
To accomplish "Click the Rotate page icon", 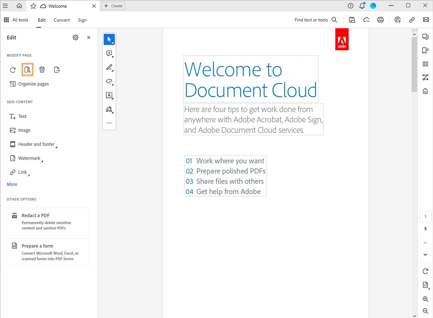I will [x=13, y=70].
